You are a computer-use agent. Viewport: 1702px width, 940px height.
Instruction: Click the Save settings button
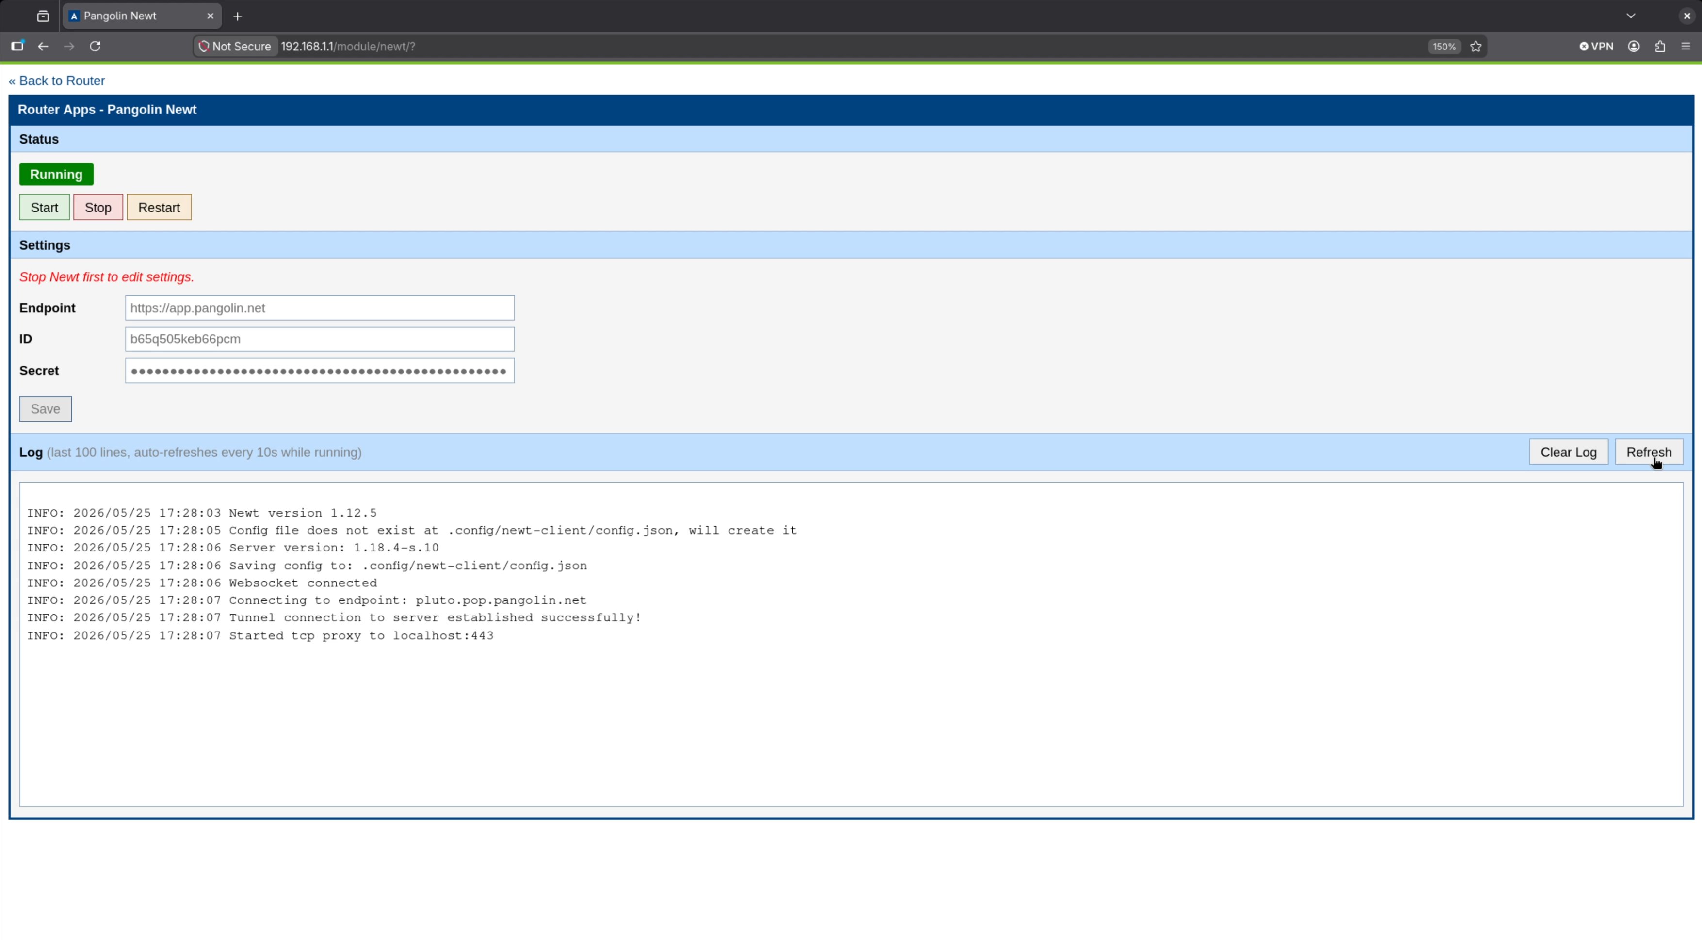[46, 409]
